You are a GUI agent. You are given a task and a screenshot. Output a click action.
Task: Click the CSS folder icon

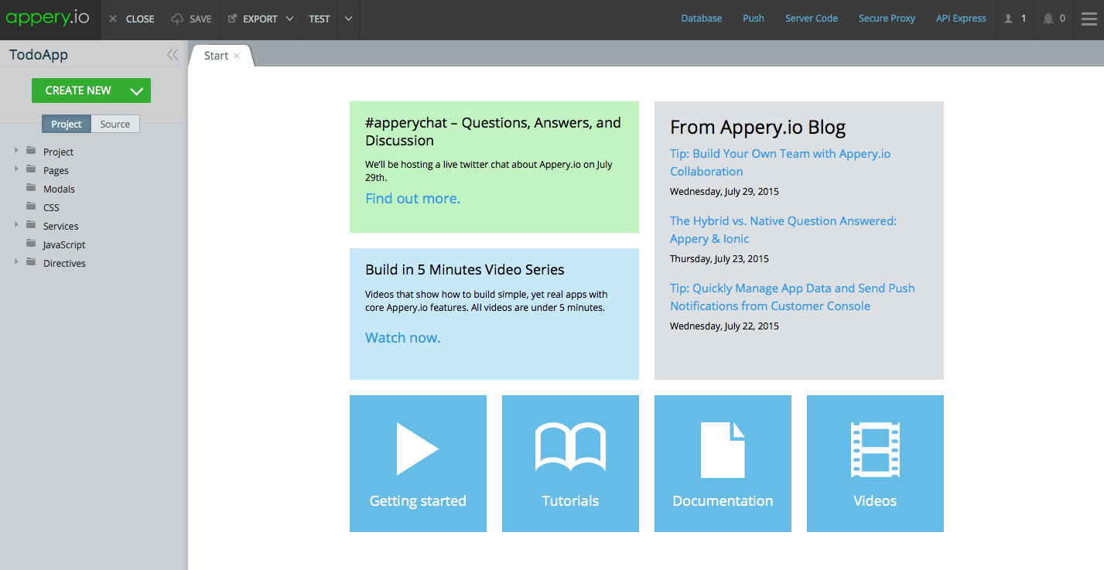click(31, 206)
